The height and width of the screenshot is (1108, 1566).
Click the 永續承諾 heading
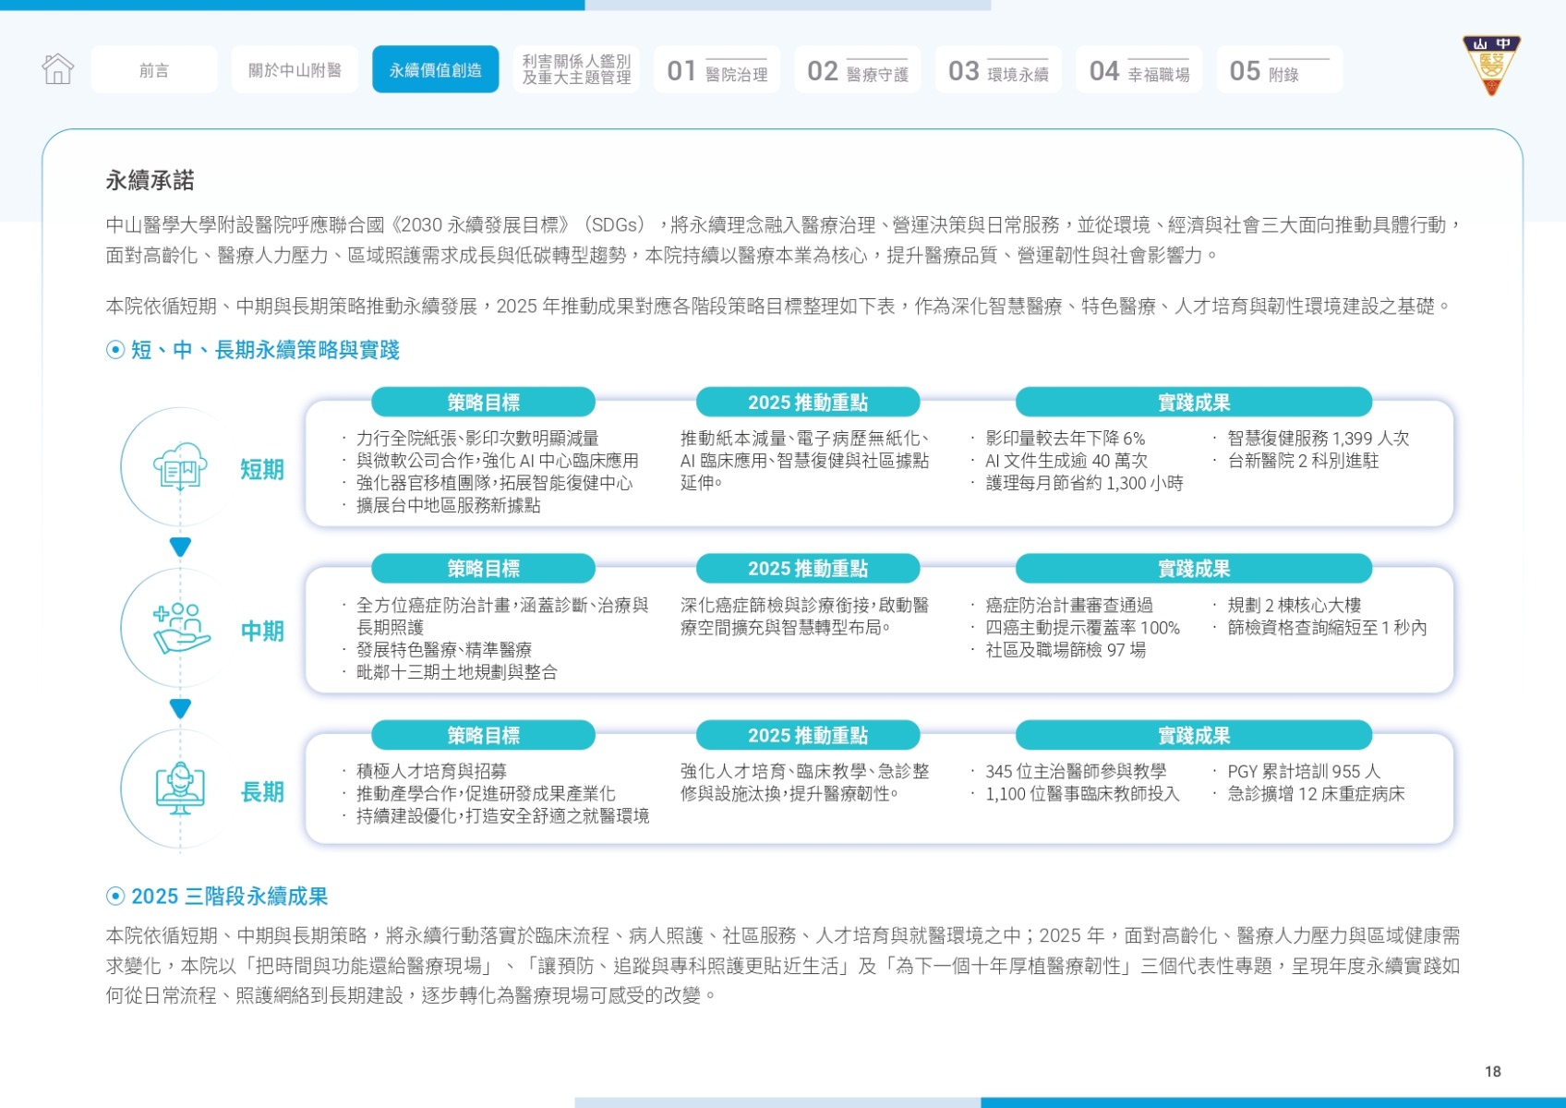click(150, 180)
